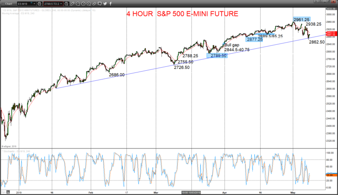The width and height of the screenshot is (338, 195).
Task: Click the link windows chain icon
Action: [x=94, y=4]
